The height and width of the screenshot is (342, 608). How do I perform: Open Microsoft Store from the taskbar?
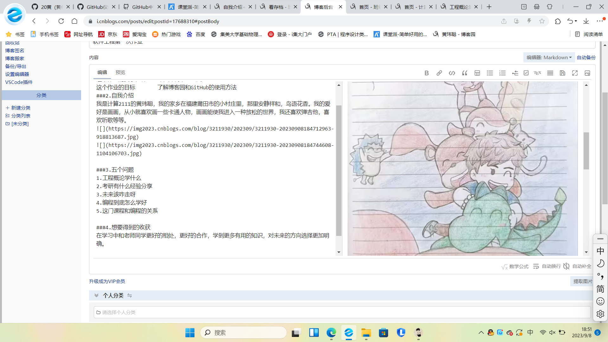(383, 332)
